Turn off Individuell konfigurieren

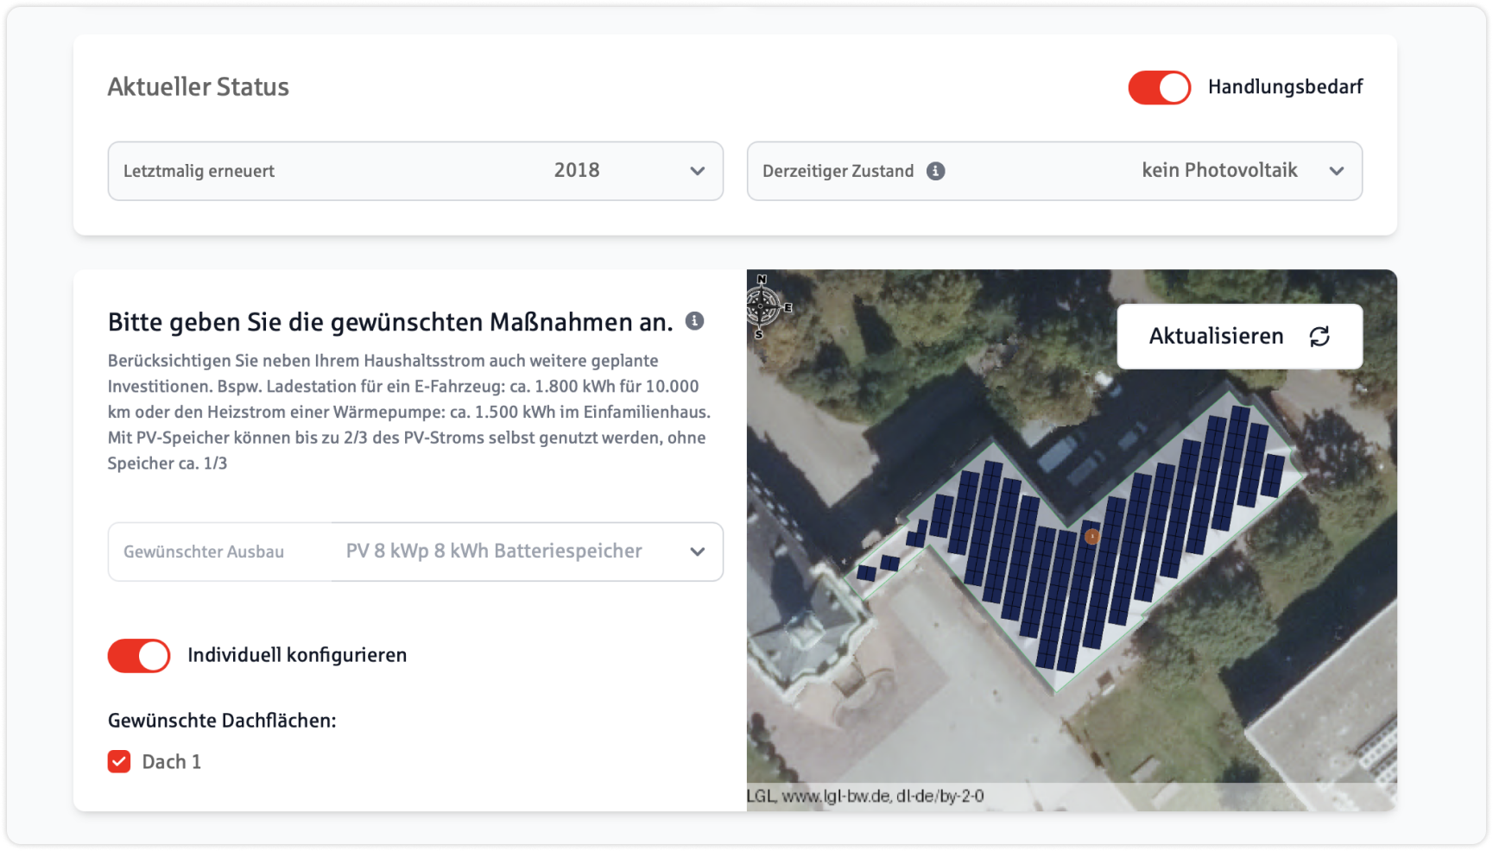138,655
